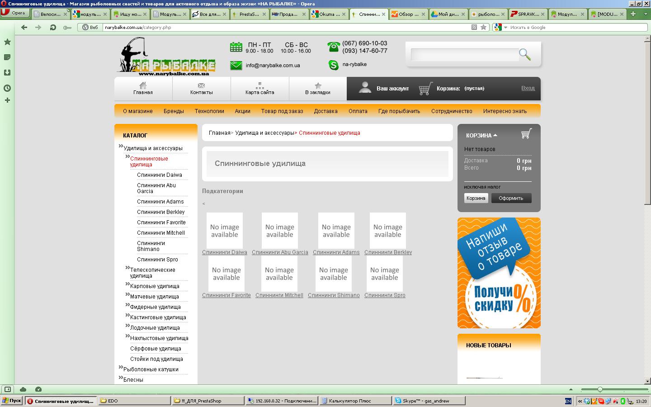Adjust the zoom slider in status bar
Viewport: 651px width, 407px height.
point(600,389)
